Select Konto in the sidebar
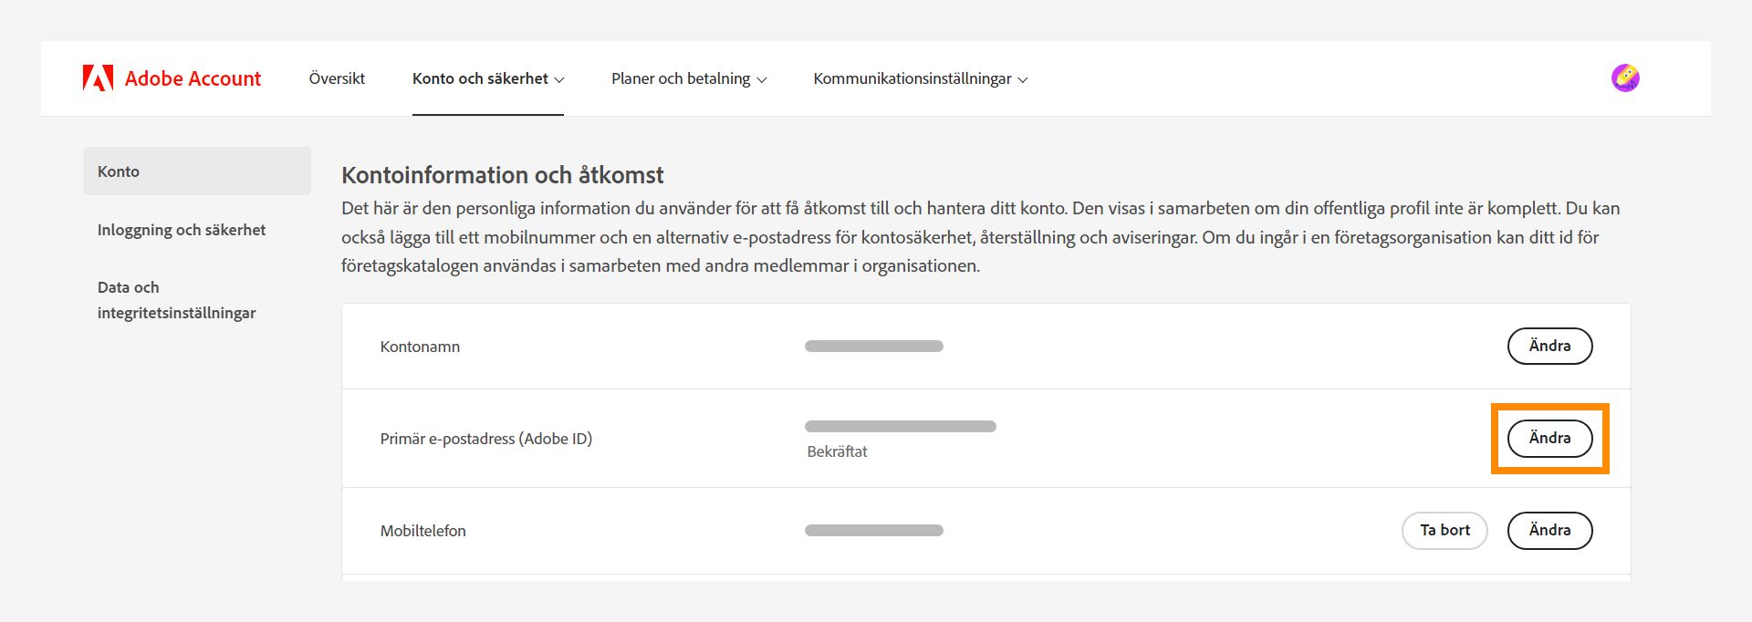The width and height of the screenshot is (1752, 622). 119,171
